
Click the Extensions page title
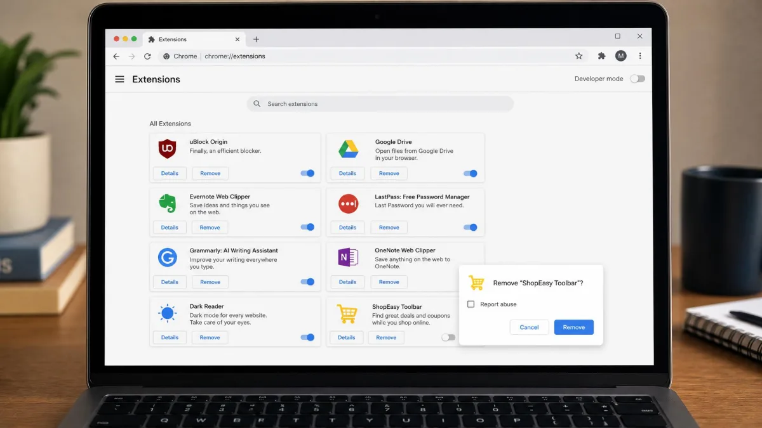click(x=156, y=79)
